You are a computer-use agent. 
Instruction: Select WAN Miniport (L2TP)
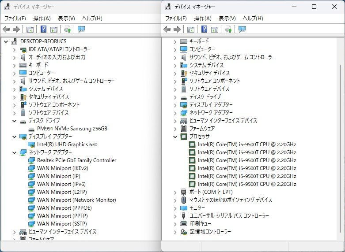point(62,192)
